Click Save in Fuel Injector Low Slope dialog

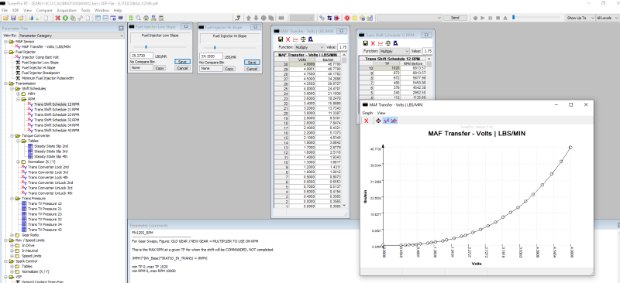pyautogui.click(x=182, y=62)
